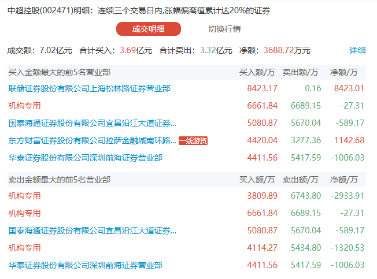This screenshot has height=279, width=377.
Task: Click sell amount 3277.36
Action: [x=306, y=140]
